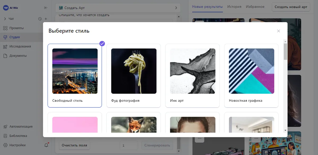This screenshot has width=318, height=155.
Task: Switch to the История tab
Action: (234, 7)
